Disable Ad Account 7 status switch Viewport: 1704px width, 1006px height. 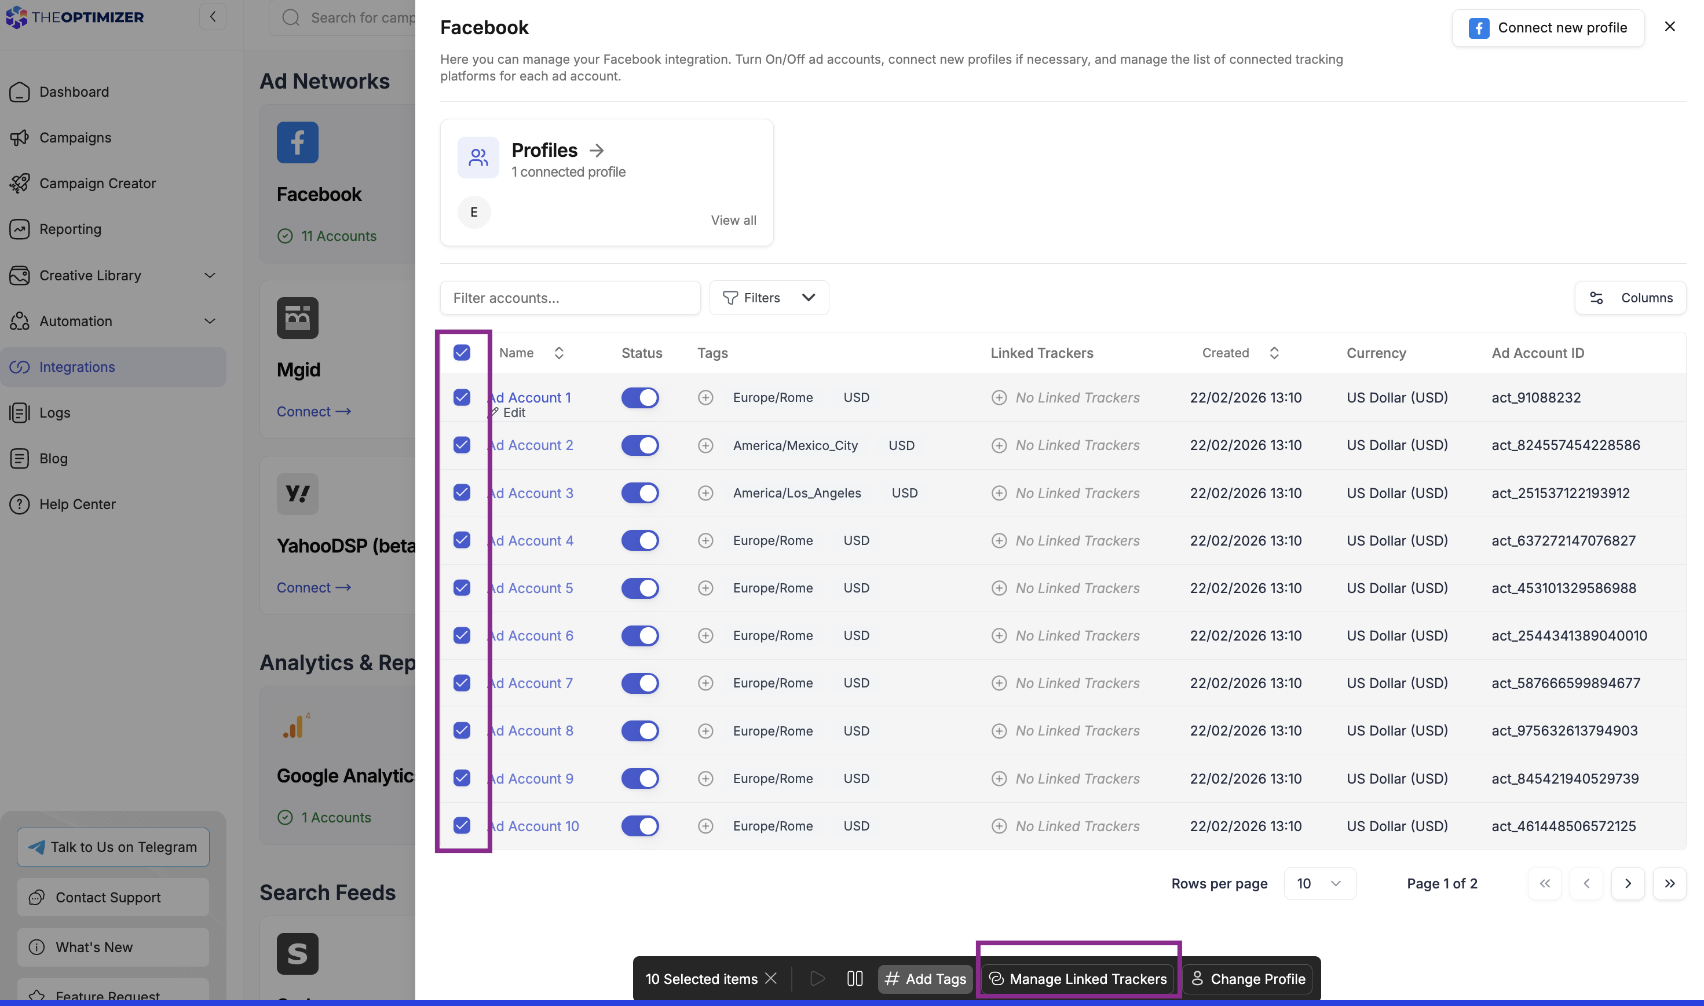pyautogui.click(x=640, y=683)
